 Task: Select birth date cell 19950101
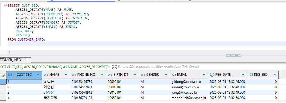pyautogui.click(x=123, y=98)
